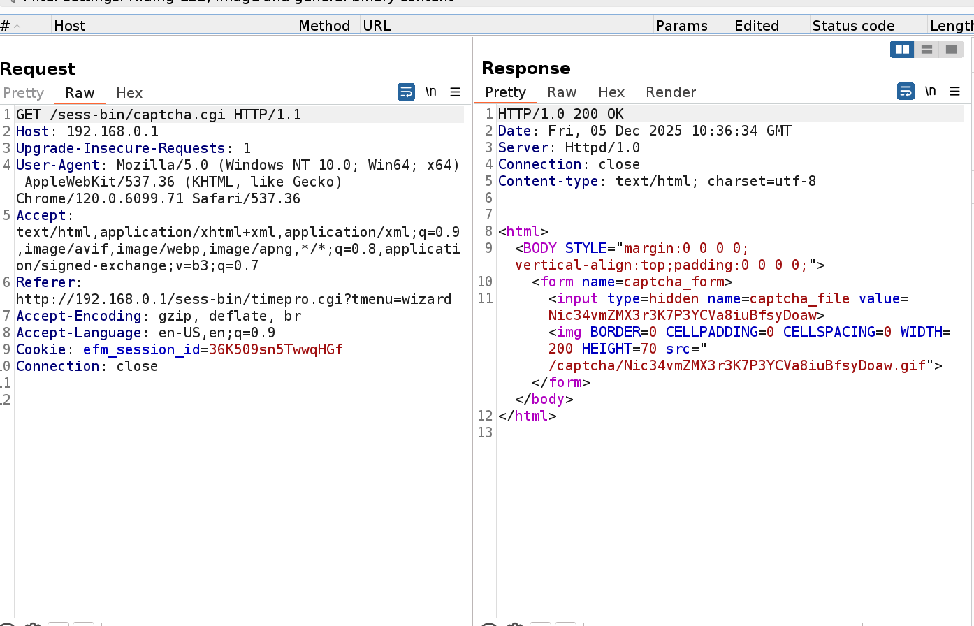Show non-printable \n characters in Request

tap(431, 92)
